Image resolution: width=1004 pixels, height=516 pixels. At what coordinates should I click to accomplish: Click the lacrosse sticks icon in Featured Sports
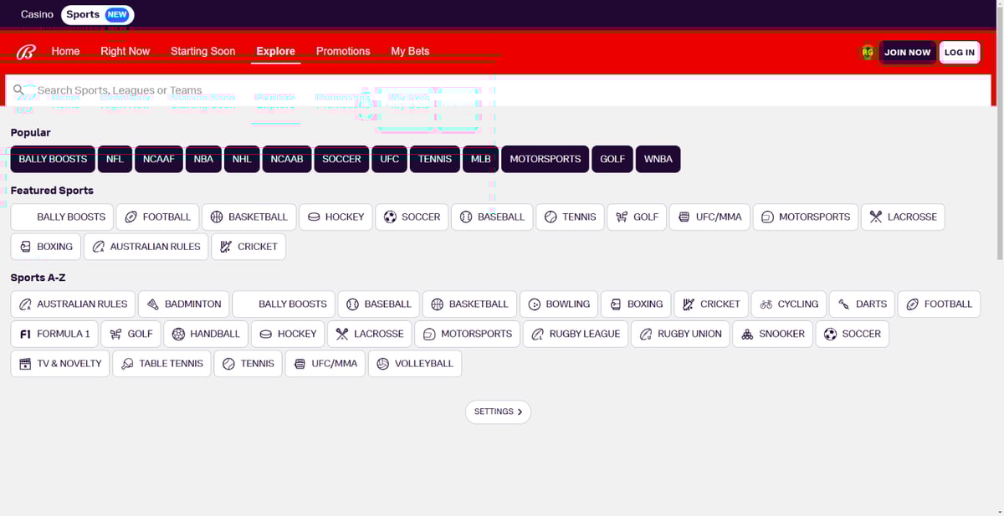click(x=876, y=217)
